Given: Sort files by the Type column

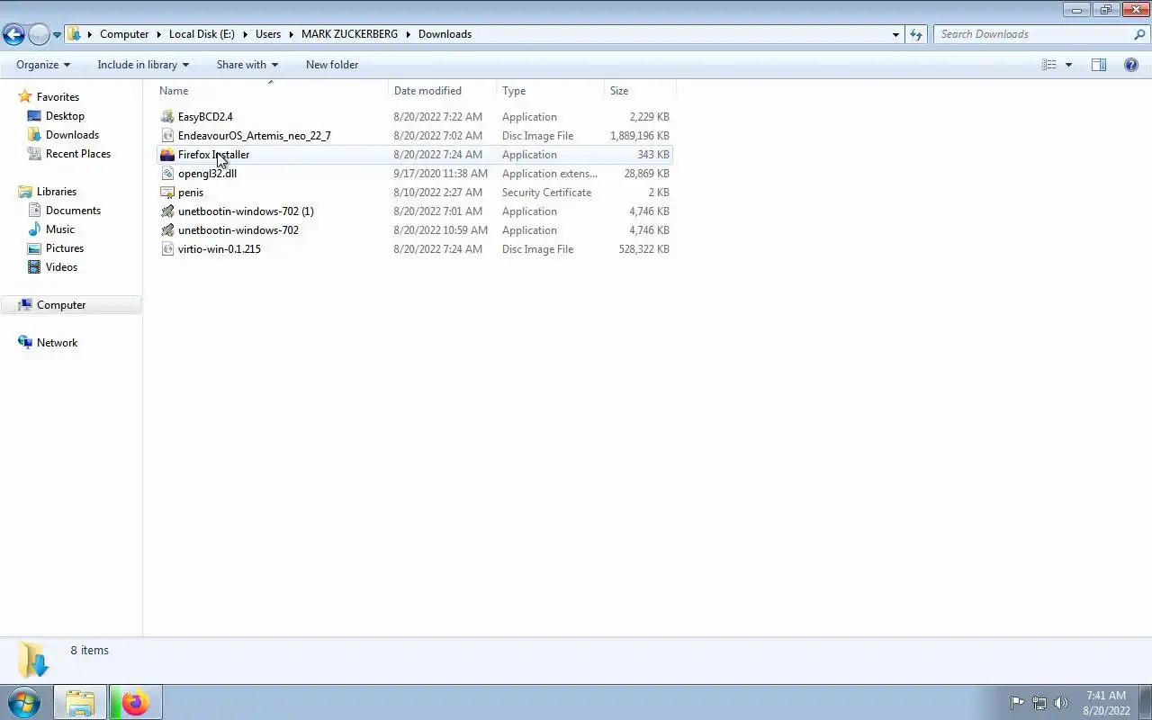Looking at the screenshot, I should point(551,91).
